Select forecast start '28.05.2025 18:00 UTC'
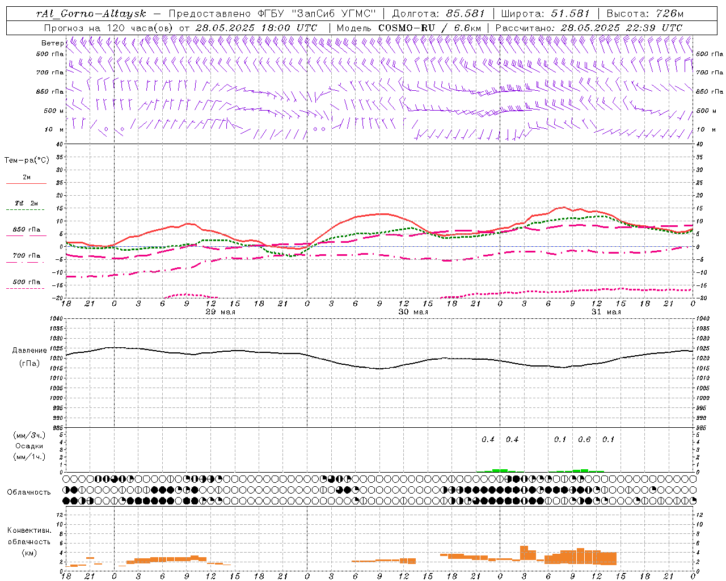This screenshot has height=581, width=726. point(256,28)
